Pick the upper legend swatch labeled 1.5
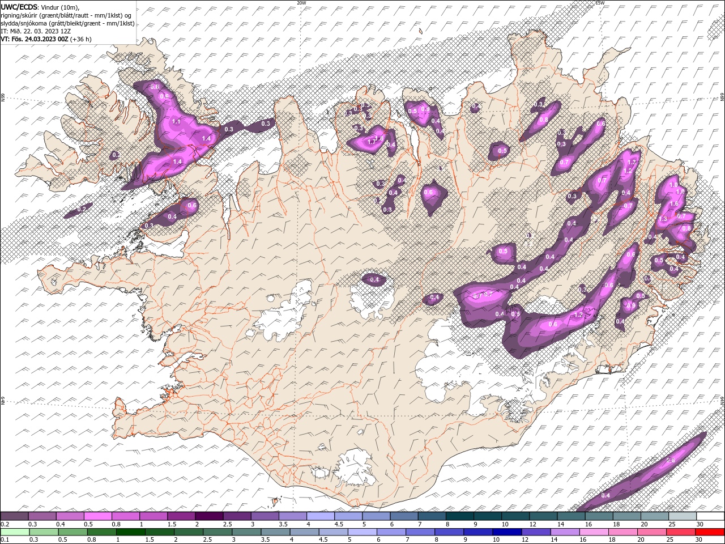This screenshot has width=725, height=544. pos(181,516)
